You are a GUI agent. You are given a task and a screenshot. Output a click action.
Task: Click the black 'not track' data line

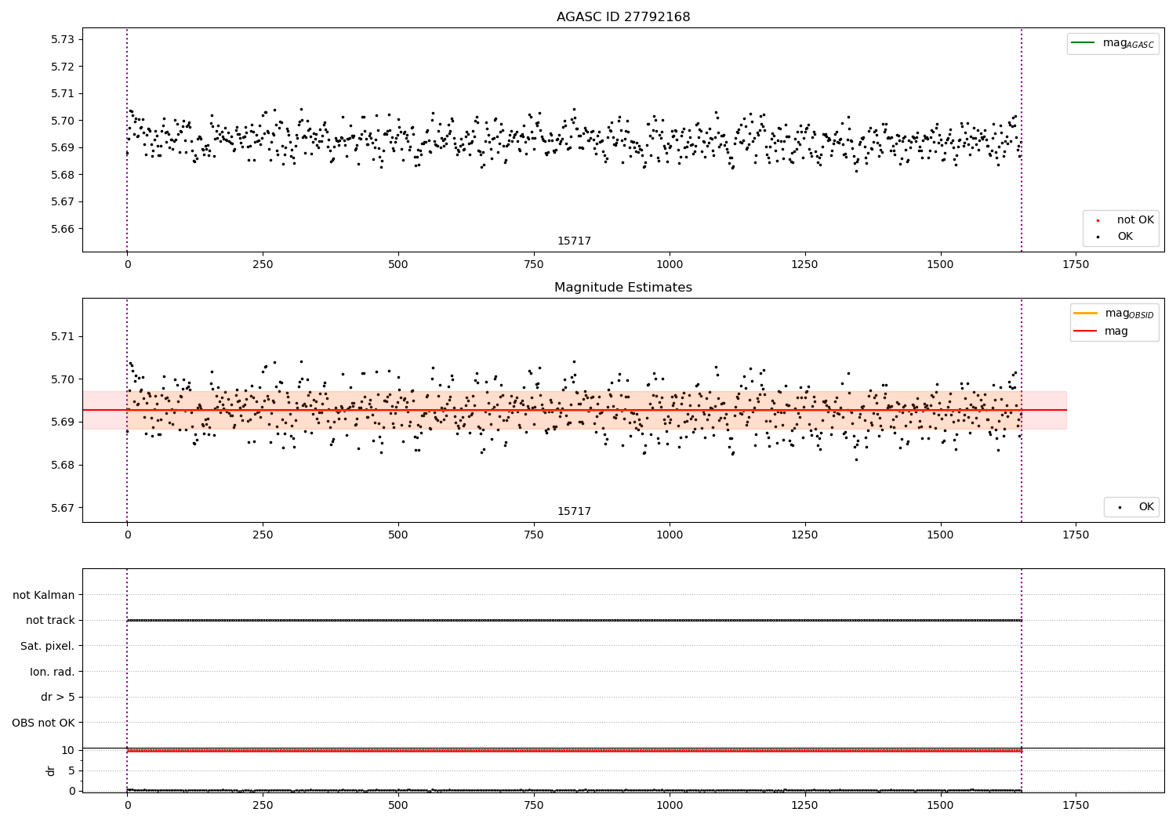pos(574,620)
